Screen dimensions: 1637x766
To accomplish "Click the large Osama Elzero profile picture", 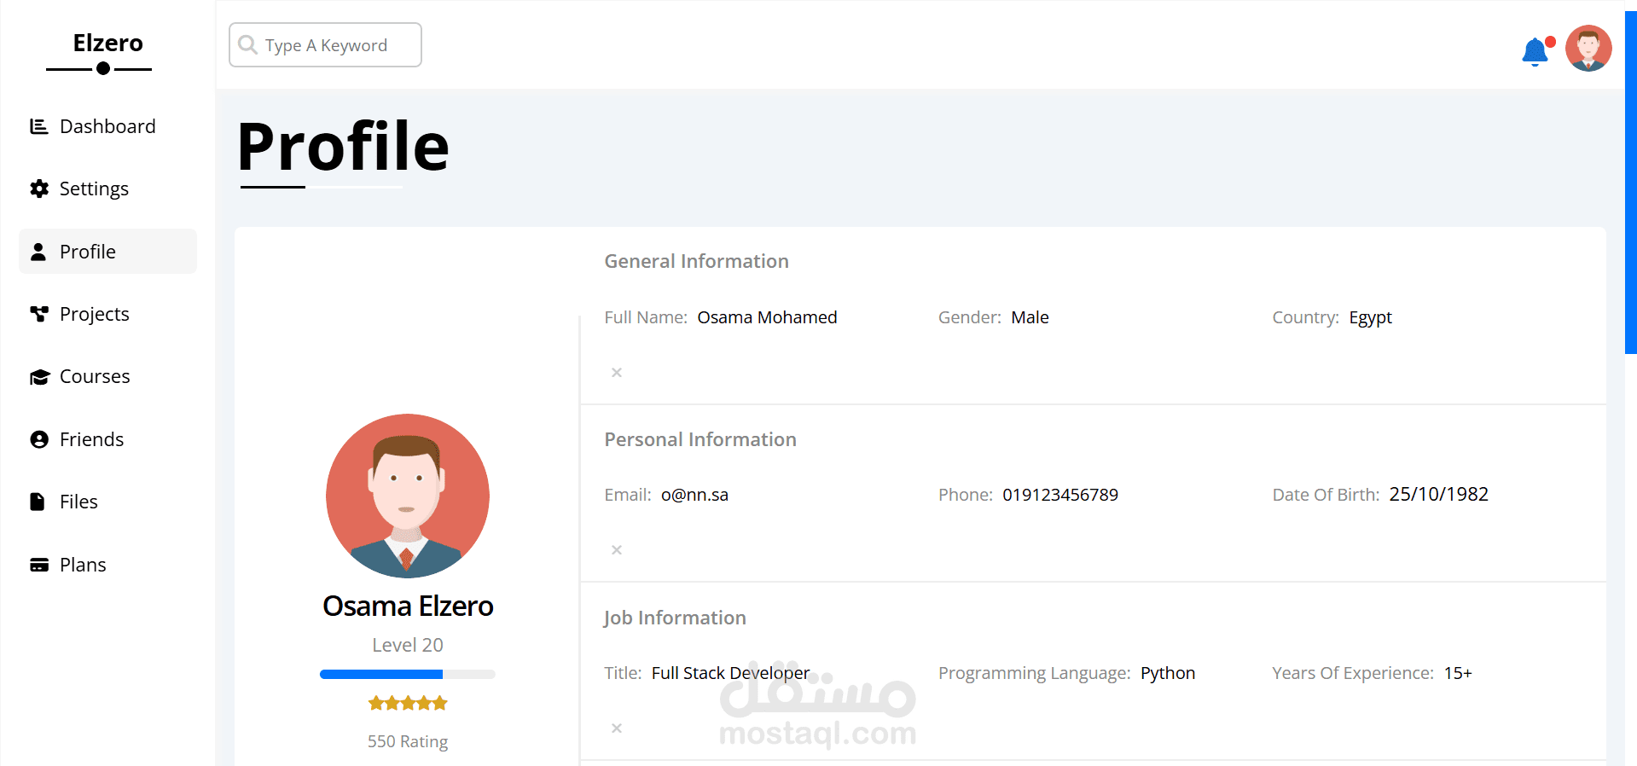I will [408, 496].
